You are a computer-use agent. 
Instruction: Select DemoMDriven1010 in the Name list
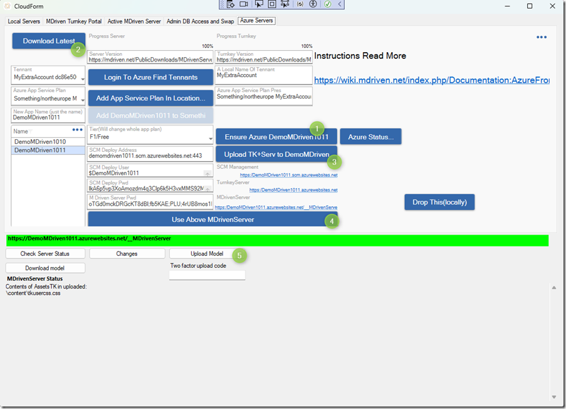(x=48, y=142)
